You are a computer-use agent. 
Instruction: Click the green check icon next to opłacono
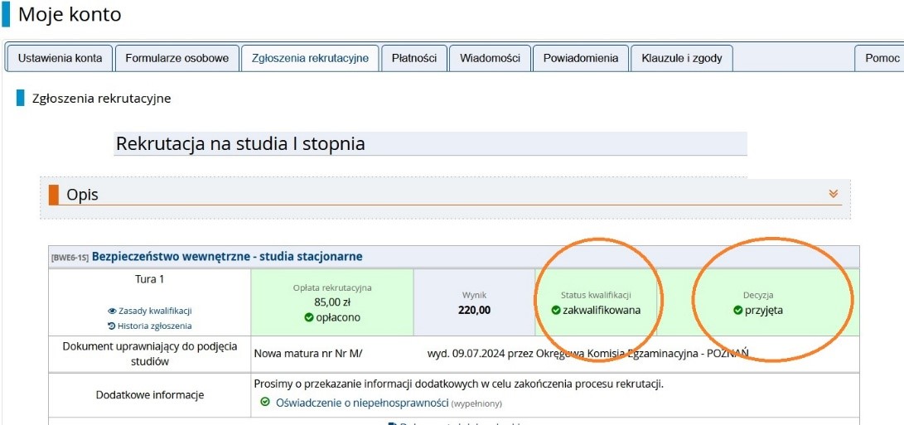pos(308,317)
